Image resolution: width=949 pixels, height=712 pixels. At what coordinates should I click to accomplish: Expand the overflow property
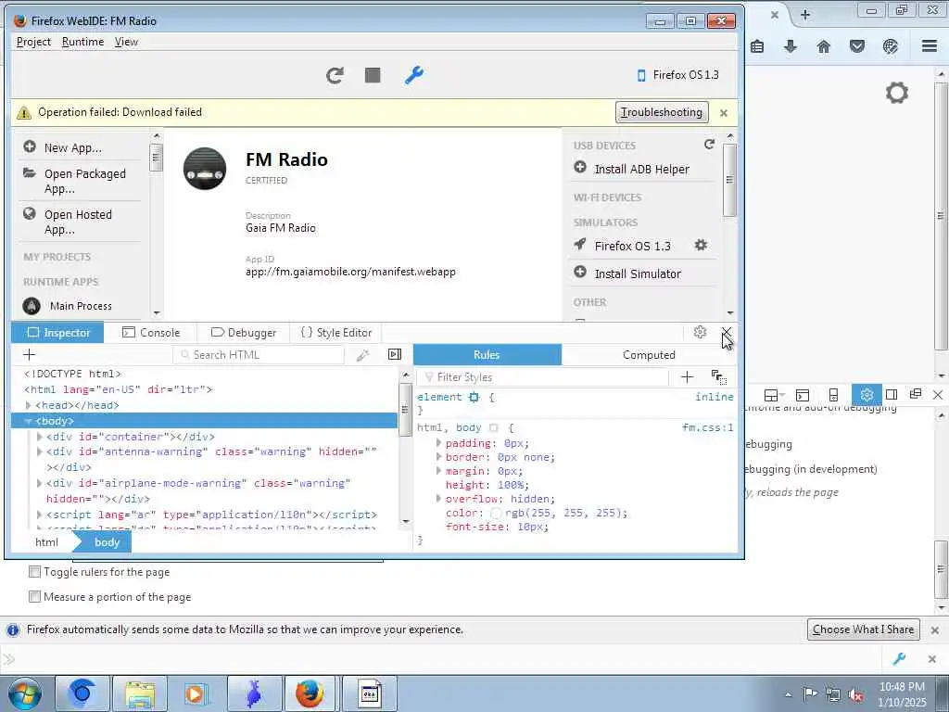[x=438, y=499]
